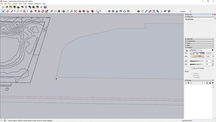Select the first Pan hand tool

point(67,11)
